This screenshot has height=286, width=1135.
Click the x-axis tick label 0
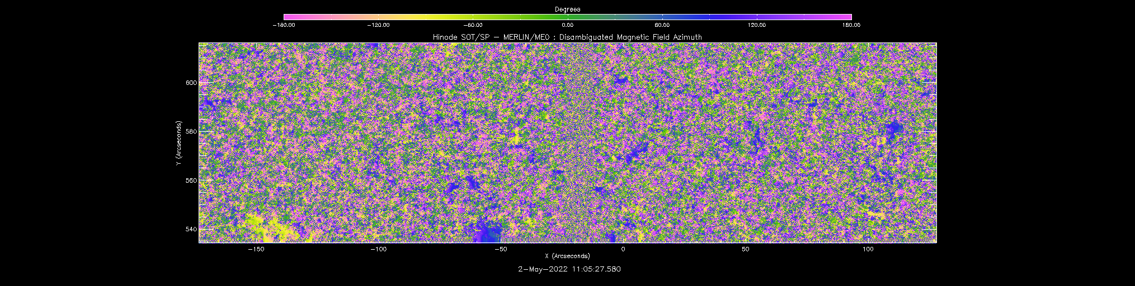point(623,249)
